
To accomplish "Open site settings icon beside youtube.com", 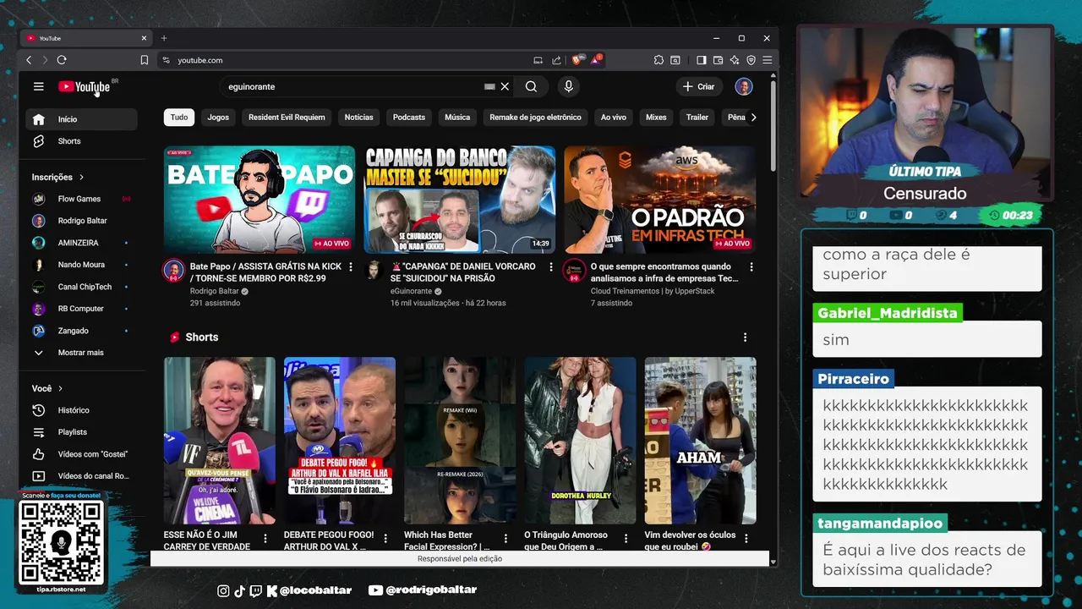I will (x=166, y=60).
